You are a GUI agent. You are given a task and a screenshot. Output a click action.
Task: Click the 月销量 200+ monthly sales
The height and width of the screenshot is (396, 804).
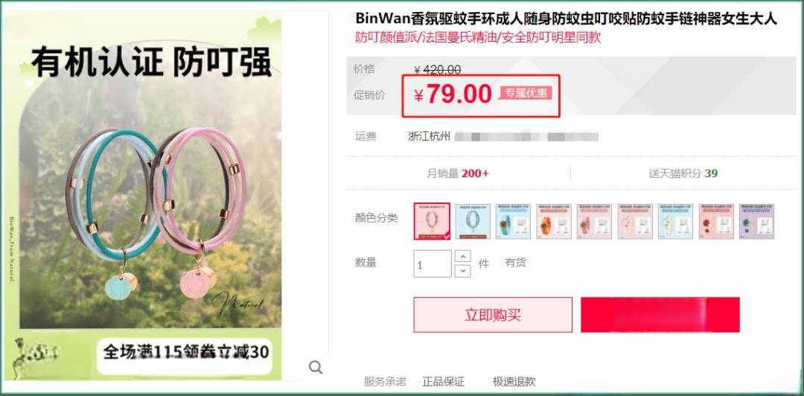coord(458,173)
